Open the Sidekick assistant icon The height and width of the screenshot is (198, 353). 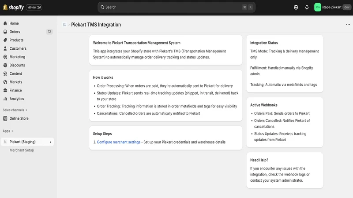[x=296, y=7]
